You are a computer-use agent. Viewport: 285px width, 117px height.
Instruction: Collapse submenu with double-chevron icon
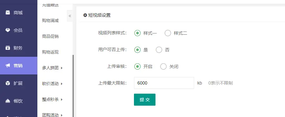(x=70, y=16)
